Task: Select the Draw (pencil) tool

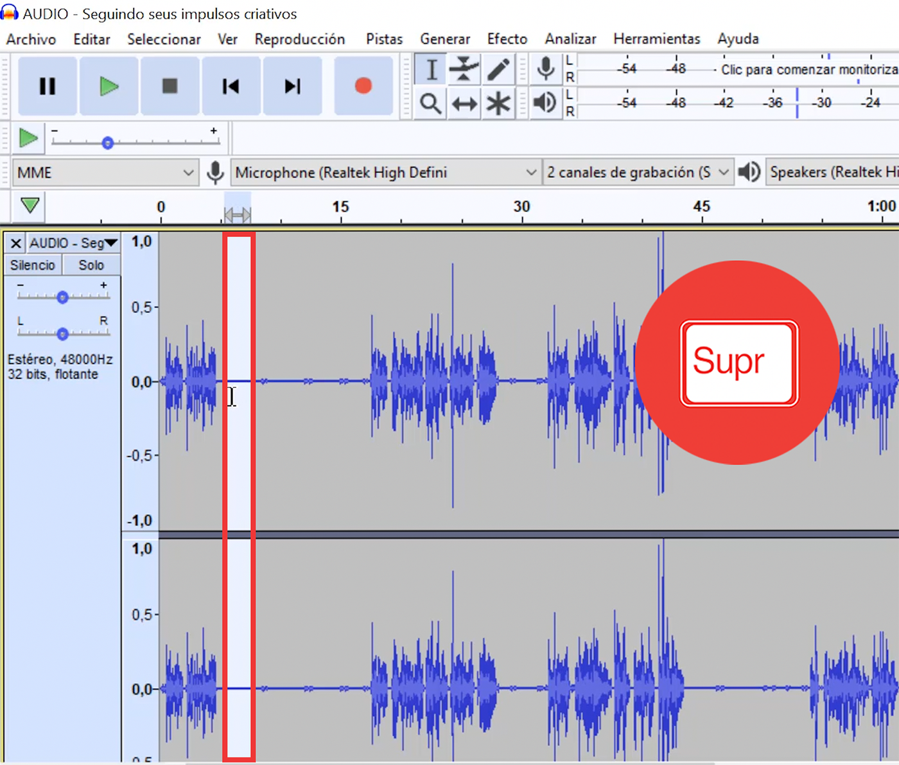Action: point(498,69)
